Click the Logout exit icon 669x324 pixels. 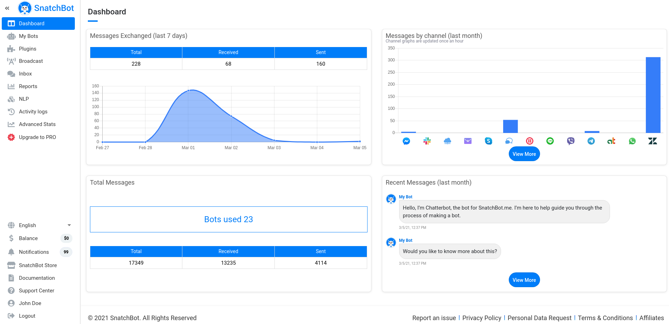11,316
